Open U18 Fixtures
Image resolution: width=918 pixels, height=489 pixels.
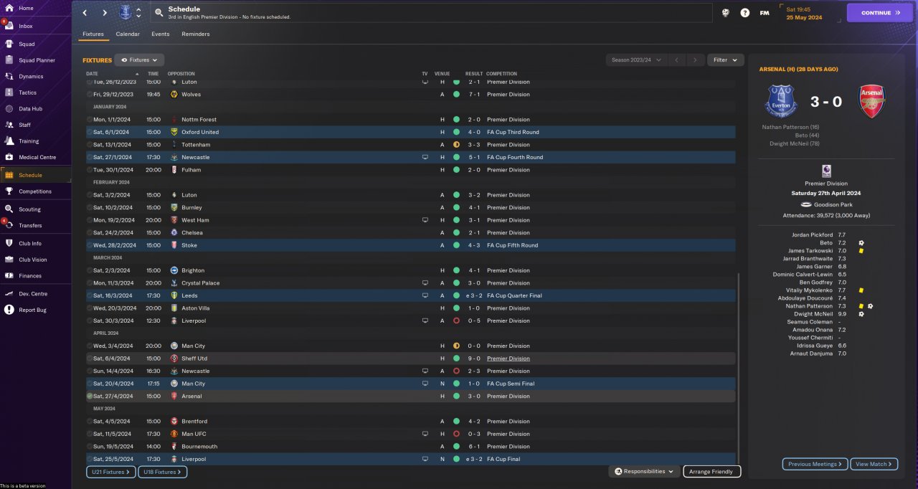point(162,472)
